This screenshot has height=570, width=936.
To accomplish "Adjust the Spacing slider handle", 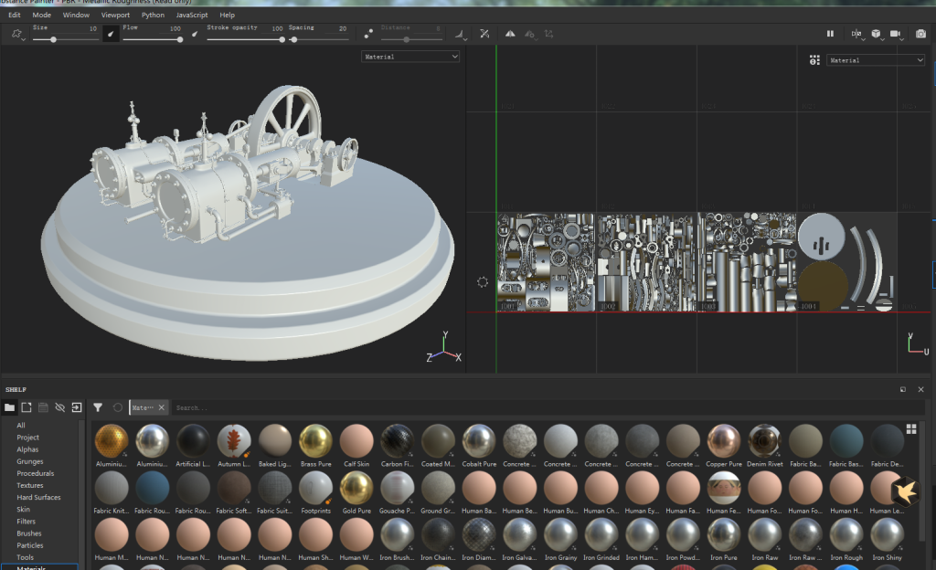I will 293,39.
